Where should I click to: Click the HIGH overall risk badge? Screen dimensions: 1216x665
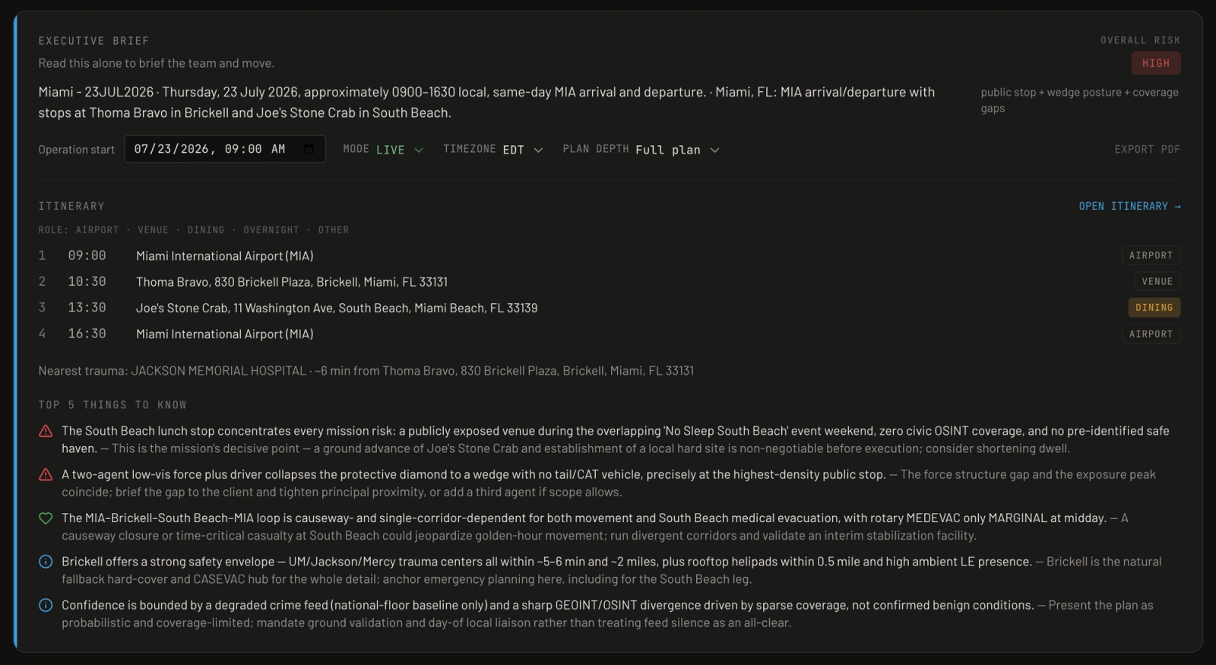[x=1156, y=63]
